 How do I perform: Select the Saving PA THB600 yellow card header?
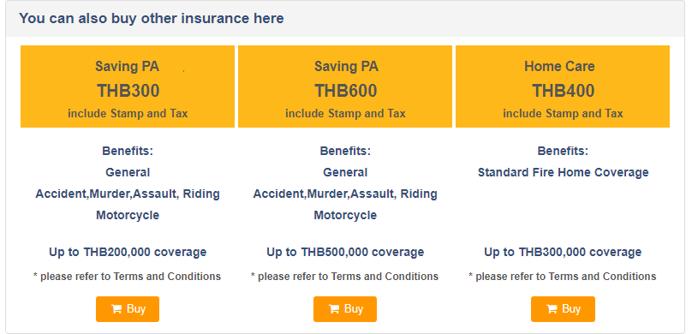click(345, 86)
